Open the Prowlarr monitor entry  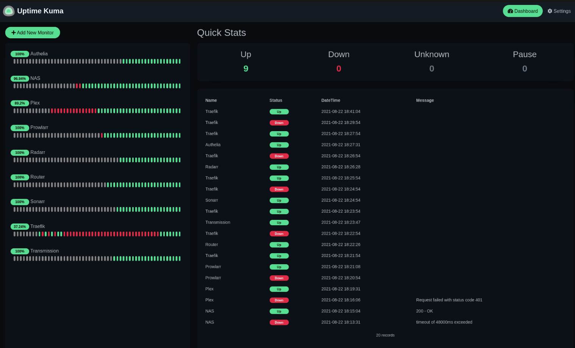(x=39, y=128)
